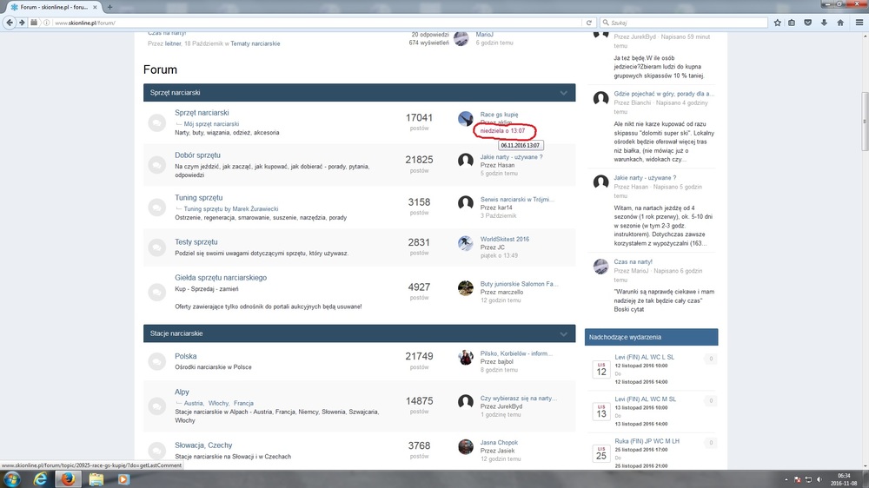This screenshot has height=488, width=869.
Task: Open the Mój sprzęt narciarski subforum
Action: click(211, 124)
